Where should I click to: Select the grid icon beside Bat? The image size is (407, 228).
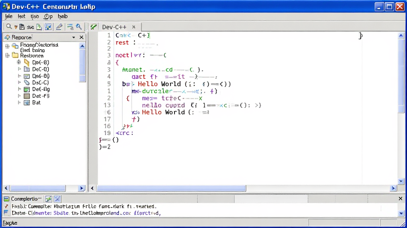pyautogui.click(x=27, y=103)
